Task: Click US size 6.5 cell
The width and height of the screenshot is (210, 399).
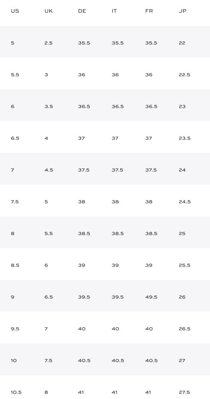Action: [15, 138]
